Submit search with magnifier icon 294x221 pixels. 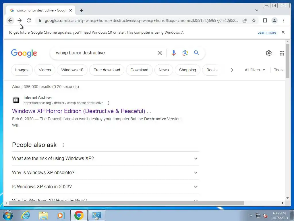[x=196, y=53]
